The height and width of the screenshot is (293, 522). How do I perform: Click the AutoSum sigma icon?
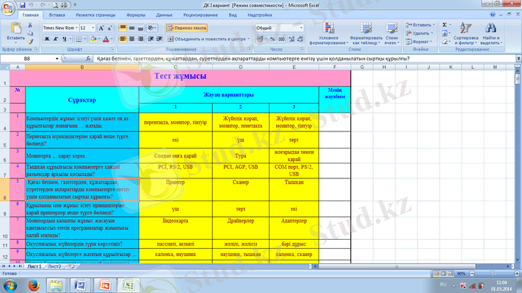tap(445, 25)
